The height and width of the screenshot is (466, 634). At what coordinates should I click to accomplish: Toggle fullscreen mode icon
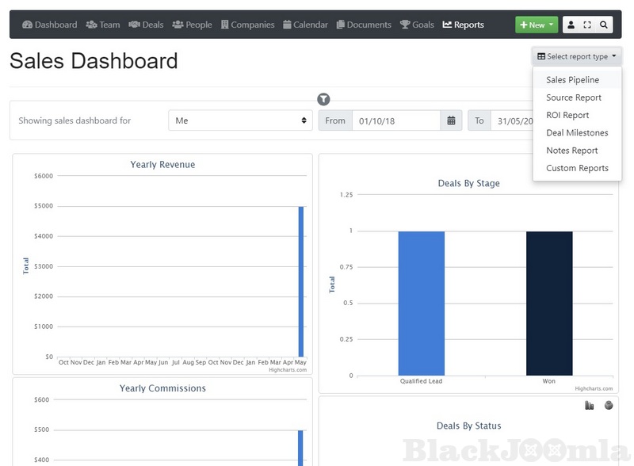point(587,25)
